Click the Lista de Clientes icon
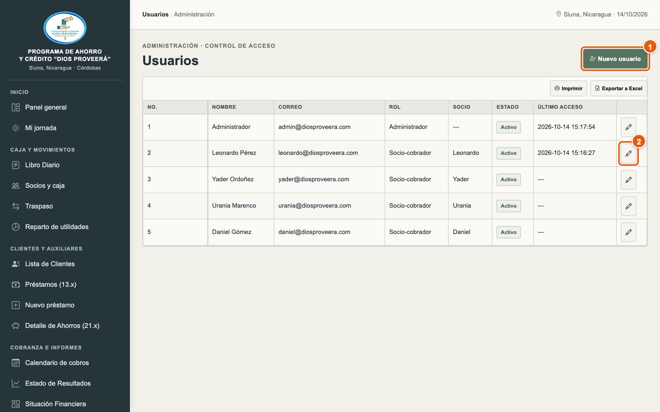This screenshot has height=412, width=660. (16, 264)
